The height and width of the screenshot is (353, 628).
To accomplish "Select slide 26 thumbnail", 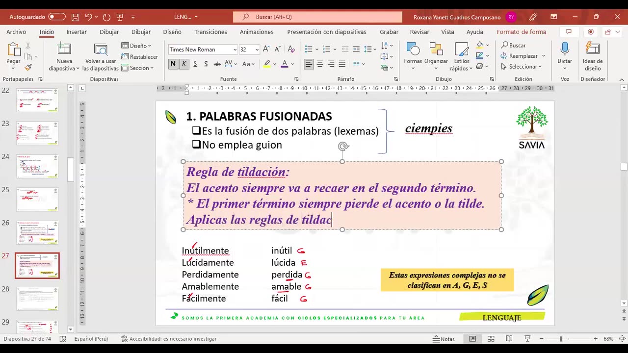I will 37,232.
